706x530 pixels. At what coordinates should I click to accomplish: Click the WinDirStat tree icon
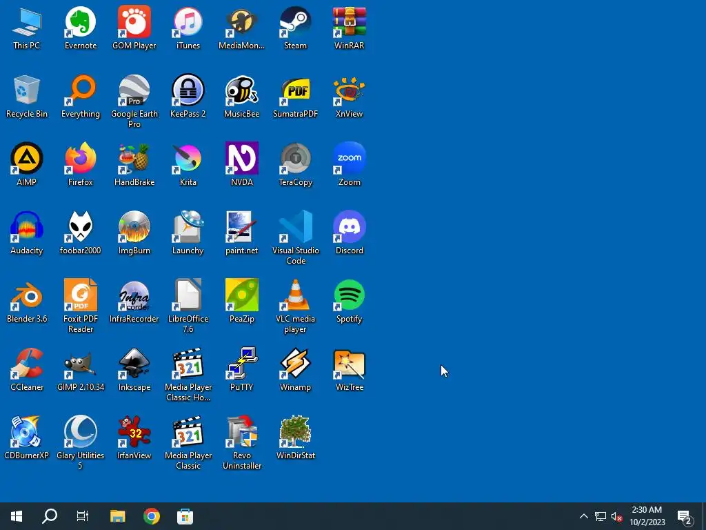tap(295, 432)
